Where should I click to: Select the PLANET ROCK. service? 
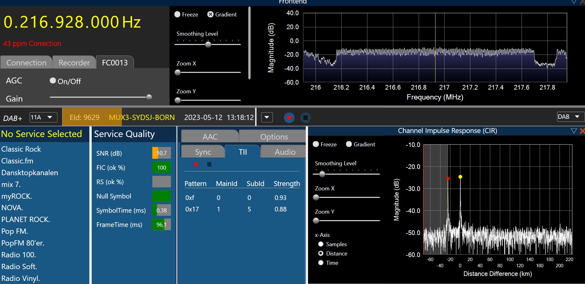(x=25, y=220)
